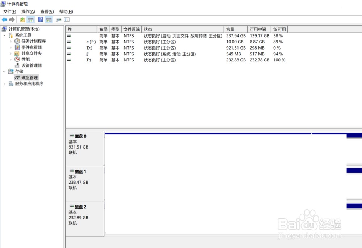Toggle the Show/Hide Action Pane icon
This screenshot has width=362, height=248.
49,20
